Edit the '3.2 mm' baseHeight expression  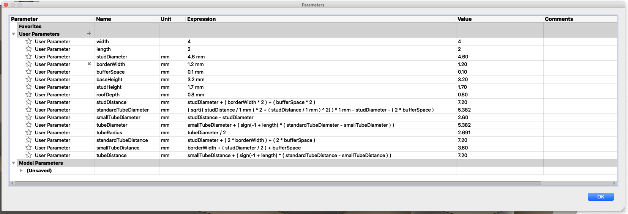[x=321, y=79]
